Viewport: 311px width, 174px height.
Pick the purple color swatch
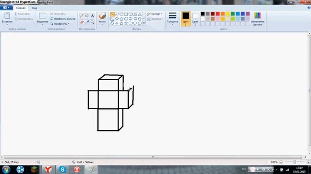248,14
